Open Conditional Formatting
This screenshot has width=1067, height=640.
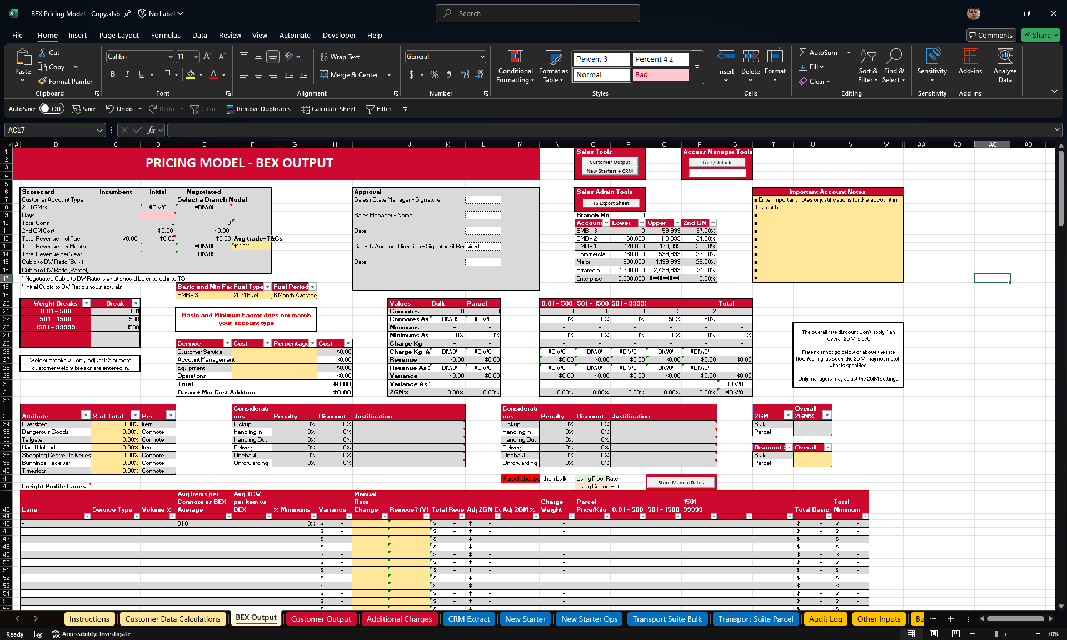(515, 67)
